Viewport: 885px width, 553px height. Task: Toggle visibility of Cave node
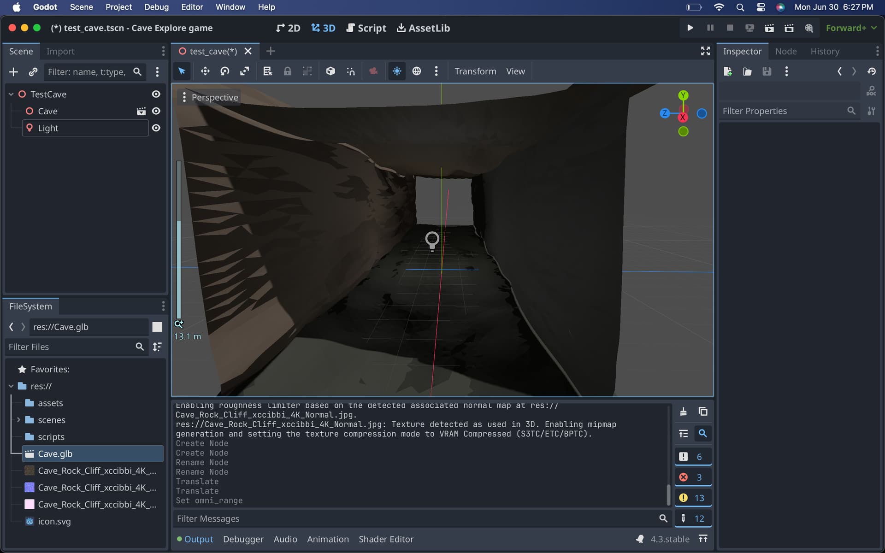click(156, 111)
